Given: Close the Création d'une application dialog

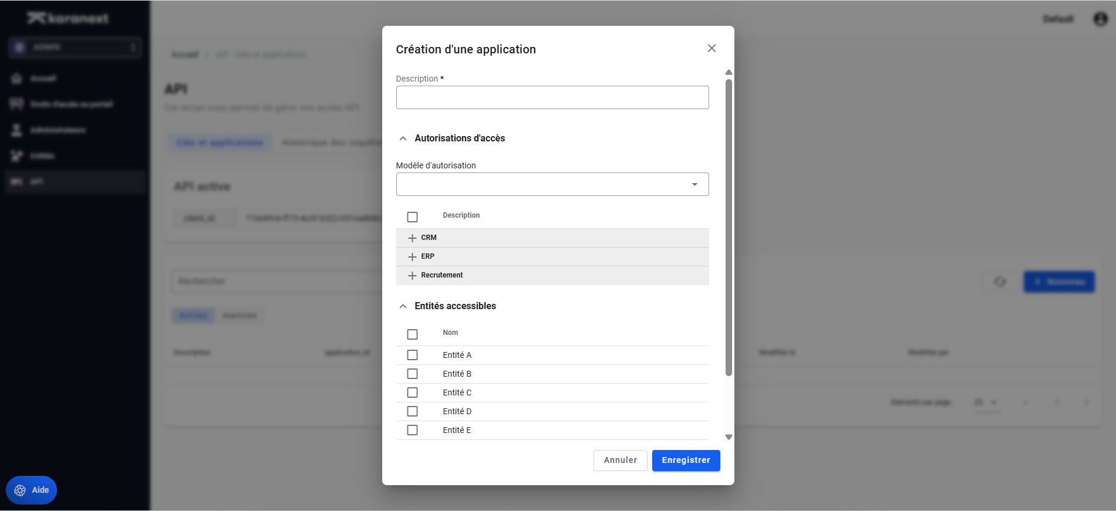Looking at the screenshot, I should click(x=712, y=48).
